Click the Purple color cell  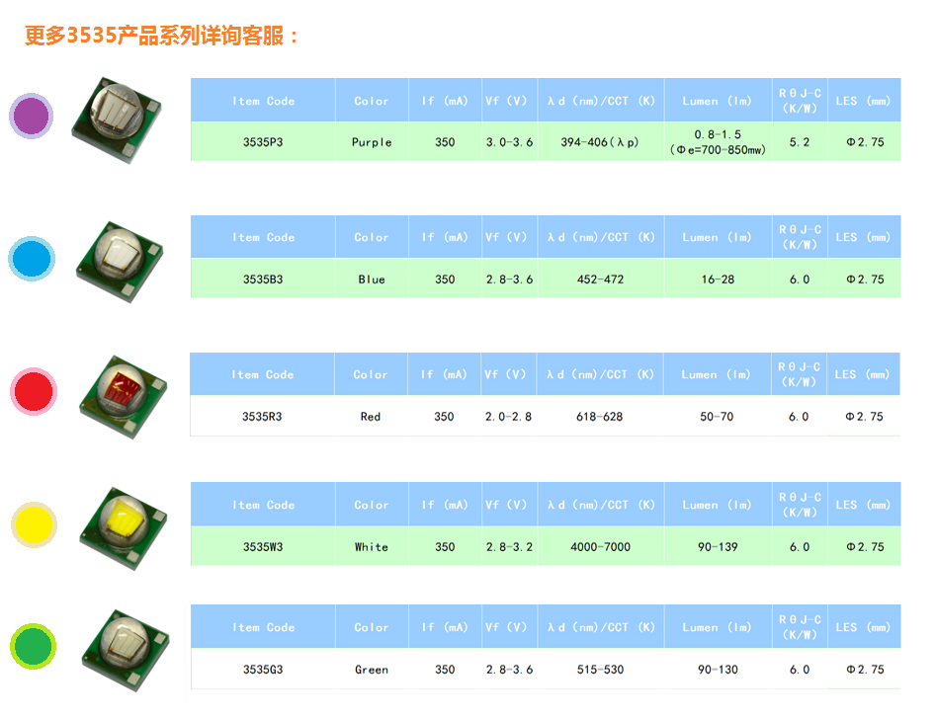(x=372, y=142)
